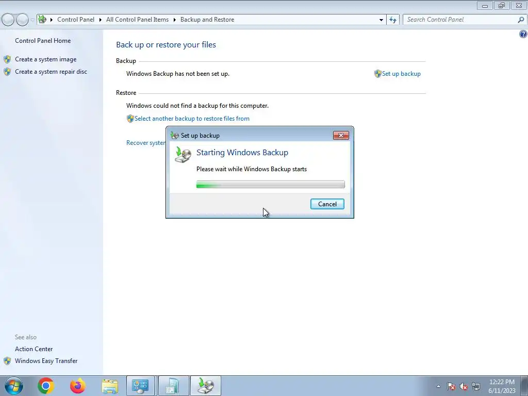Screen dimensions: 528x396
Task: Expand arrow before Control Panel breadcrumb
Action: pos(52,20)
